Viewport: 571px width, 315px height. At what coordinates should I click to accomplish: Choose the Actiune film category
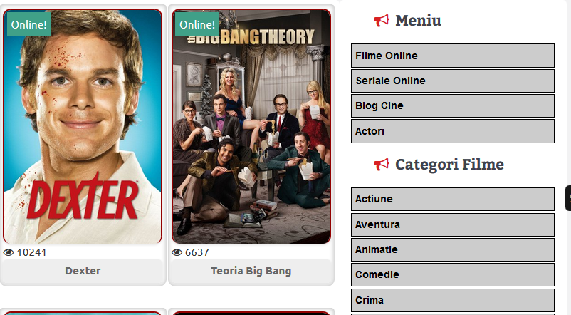coord(453,199)
